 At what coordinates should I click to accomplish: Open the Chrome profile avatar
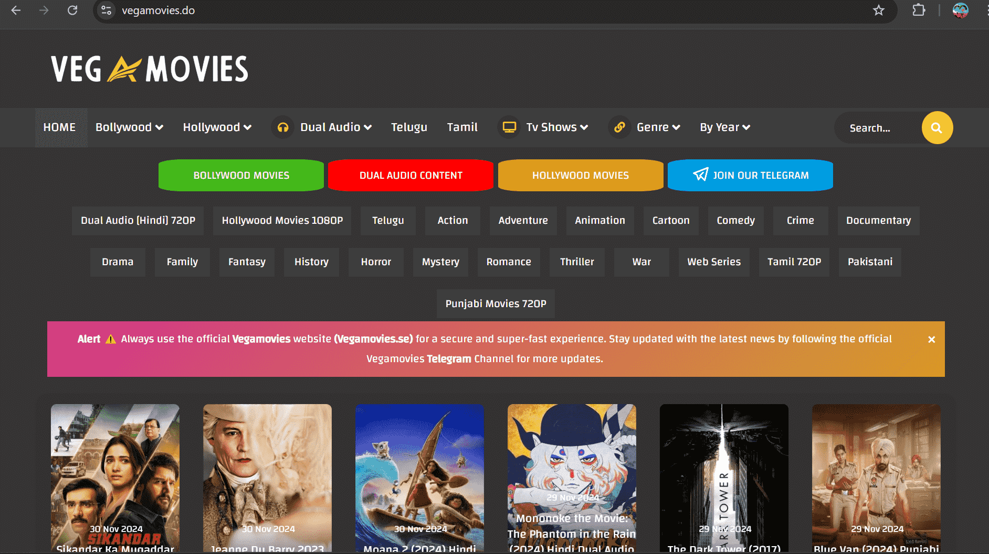coord(961,10)
